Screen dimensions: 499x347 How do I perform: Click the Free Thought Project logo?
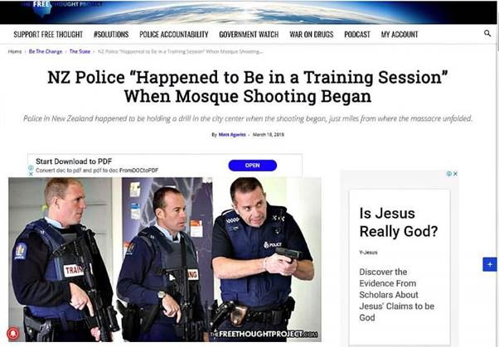pos(43,8)
